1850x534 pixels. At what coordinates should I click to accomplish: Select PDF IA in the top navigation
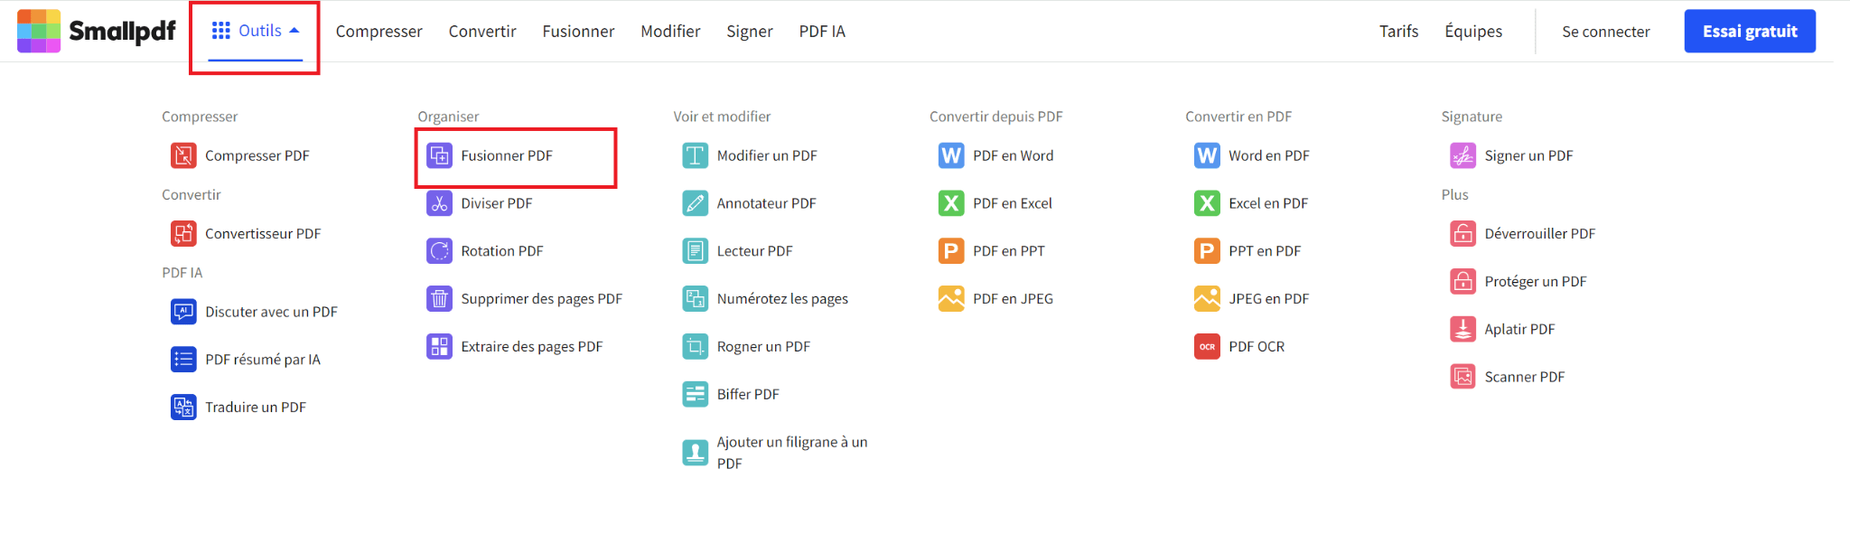pos(822,32)
